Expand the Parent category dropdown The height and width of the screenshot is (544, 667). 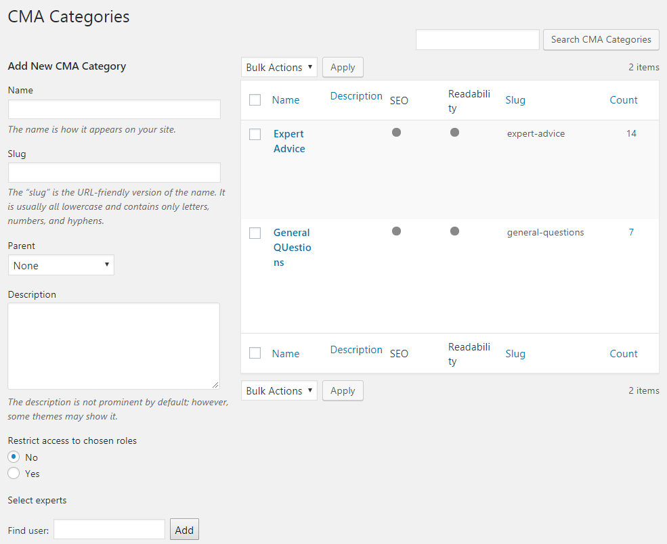click(61, 265)
